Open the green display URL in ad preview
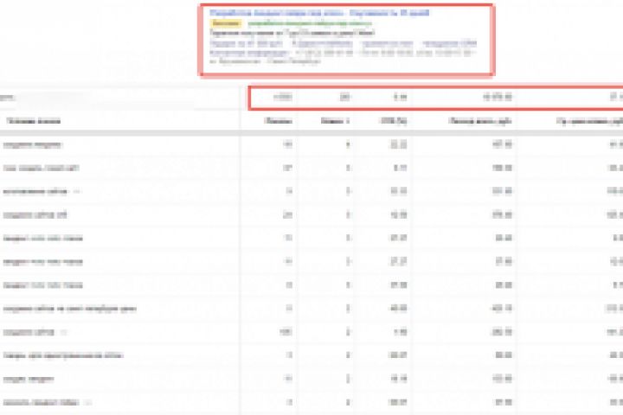This screenshot has width=623, height=415. click(x=310, y=23)
